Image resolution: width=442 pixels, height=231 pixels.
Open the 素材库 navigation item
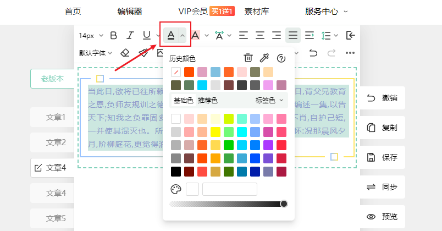click(x=257, y=12)
